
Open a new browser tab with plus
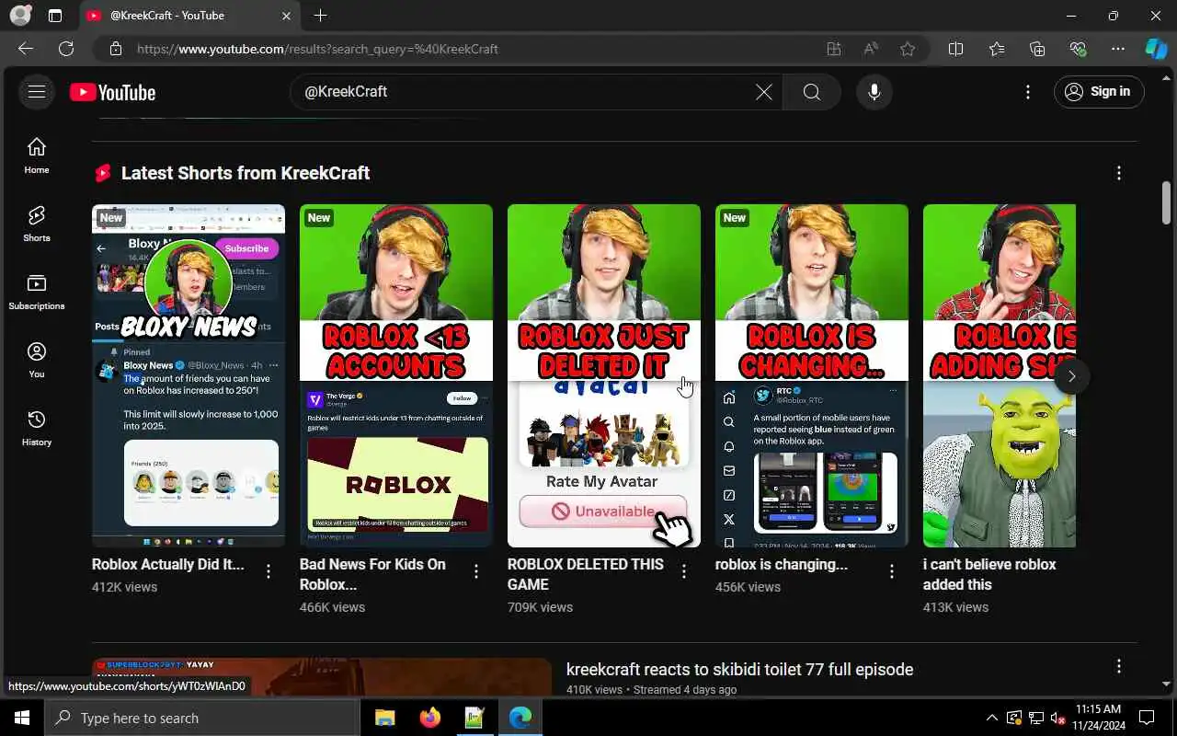(320, 16)
